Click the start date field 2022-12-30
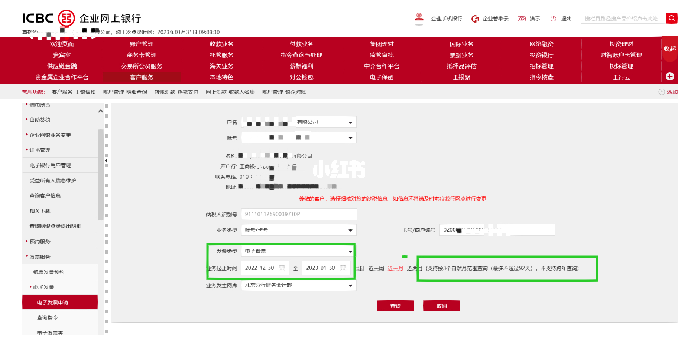The width and height of the screenshot is (678, 338). (x=265, y=268)
